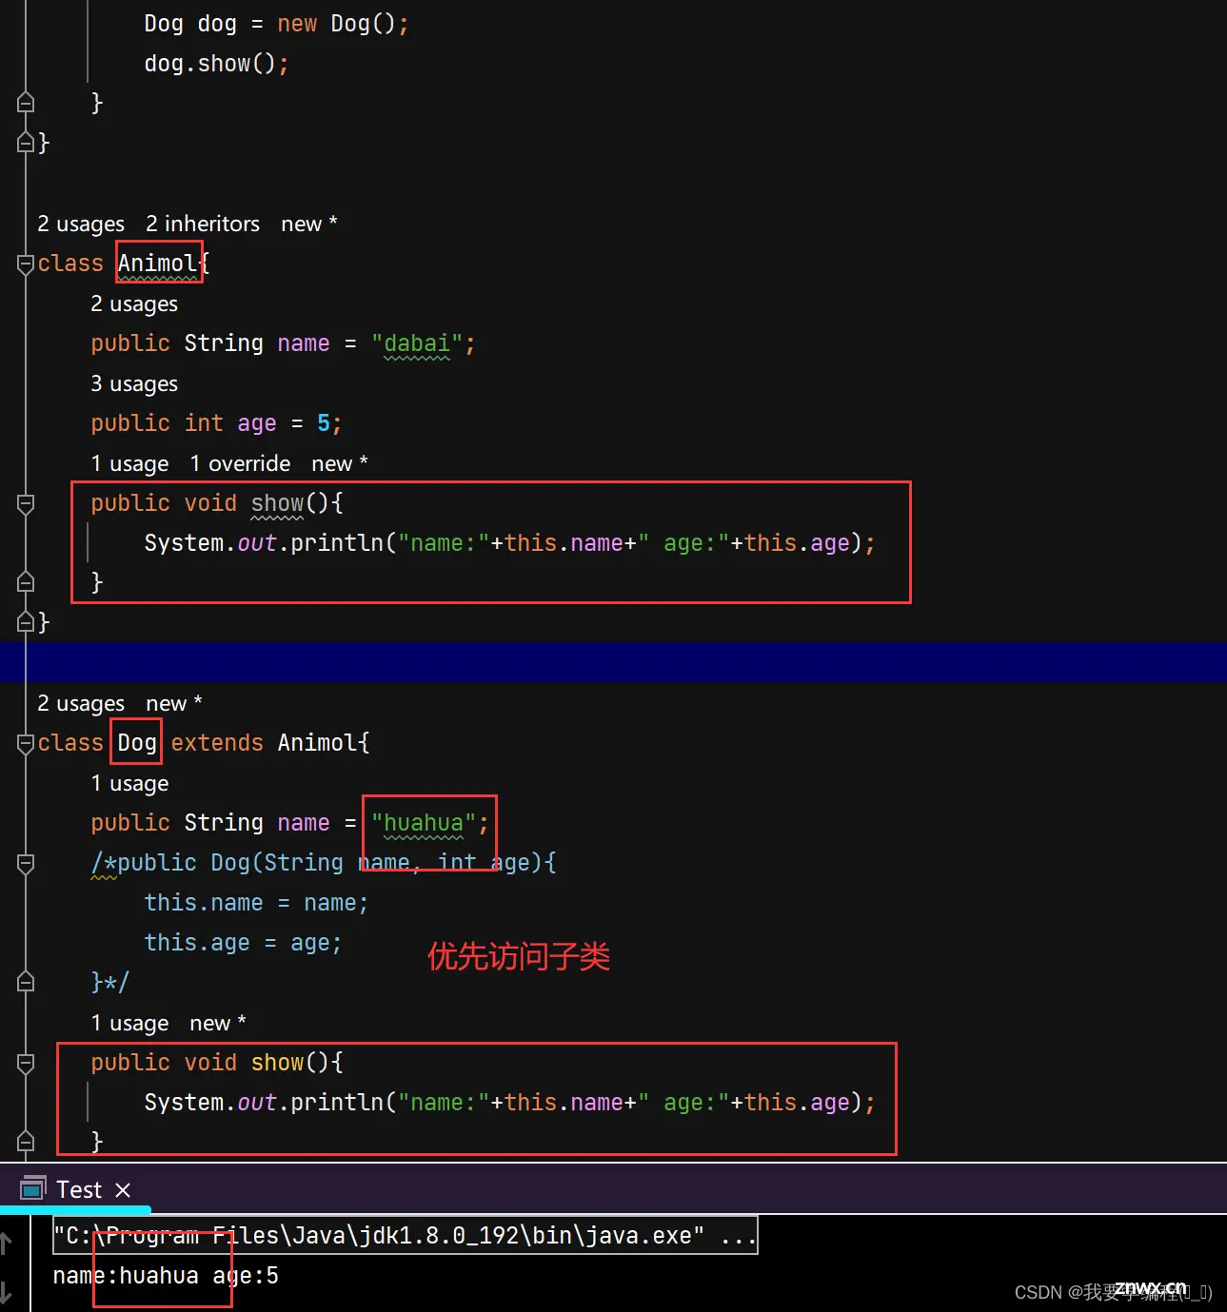Click 'new *' hint beside '1 override'

tap(340, 463)
